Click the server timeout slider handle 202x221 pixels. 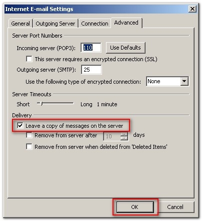coord(41,104)
